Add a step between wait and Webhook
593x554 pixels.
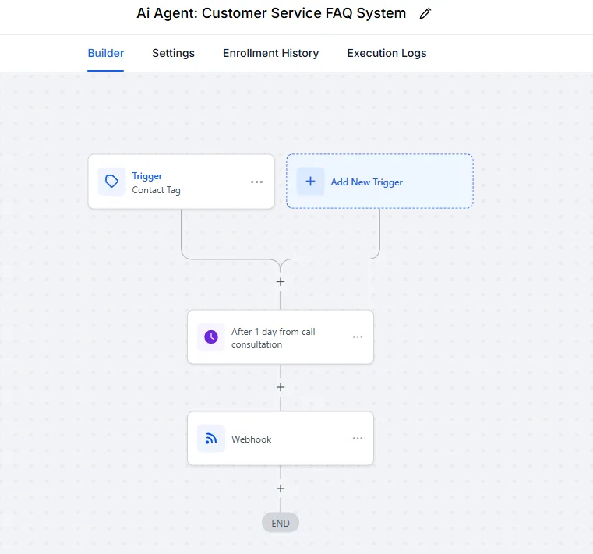[x=281, y=387]
